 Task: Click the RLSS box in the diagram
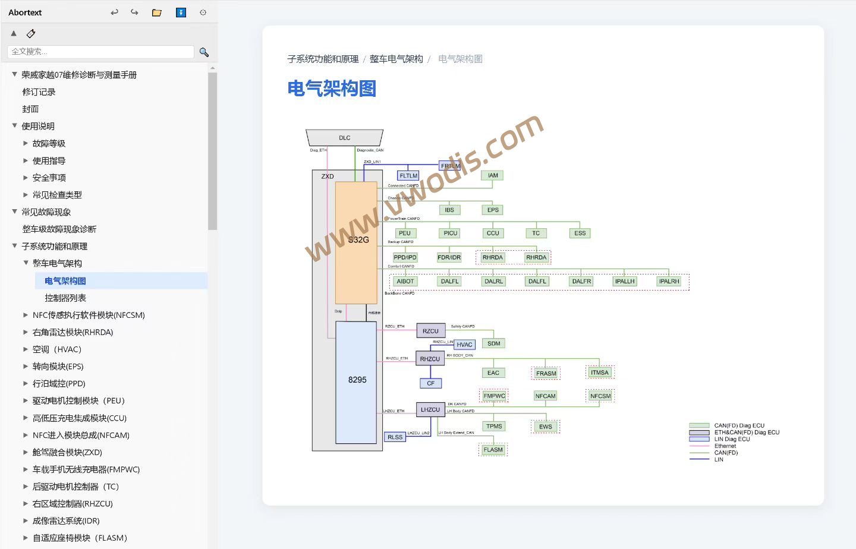pyautogui.click(x=395, y=437)
